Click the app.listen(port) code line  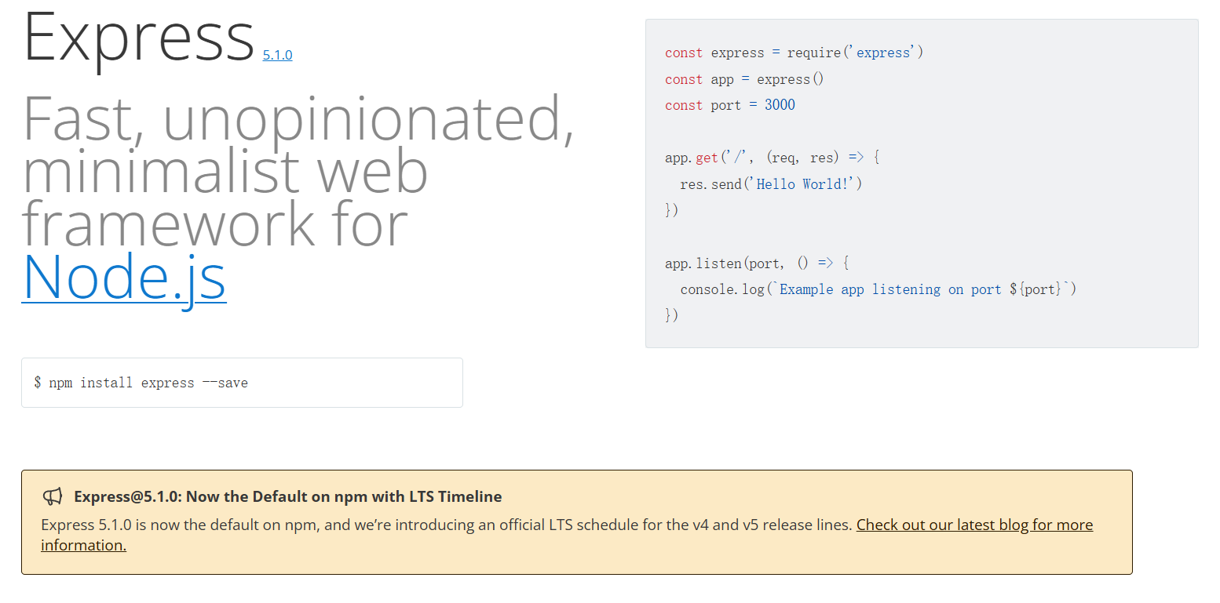coord(757,263)
